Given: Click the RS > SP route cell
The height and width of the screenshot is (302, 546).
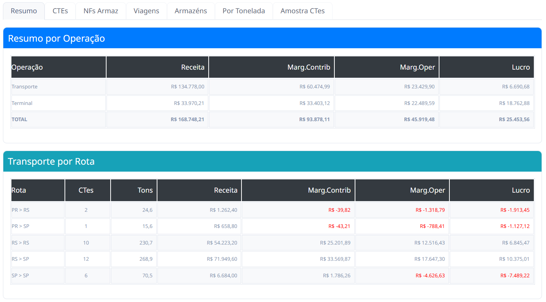Looking at the screenshot, I should (21, 259).
